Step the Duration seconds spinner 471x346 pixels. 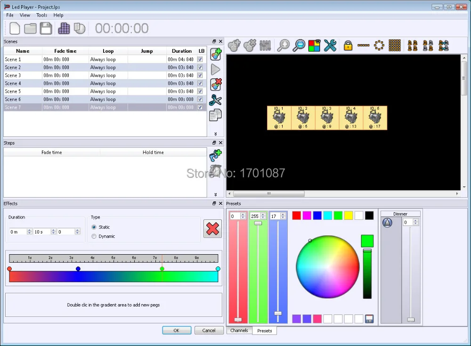click(54, 232)
